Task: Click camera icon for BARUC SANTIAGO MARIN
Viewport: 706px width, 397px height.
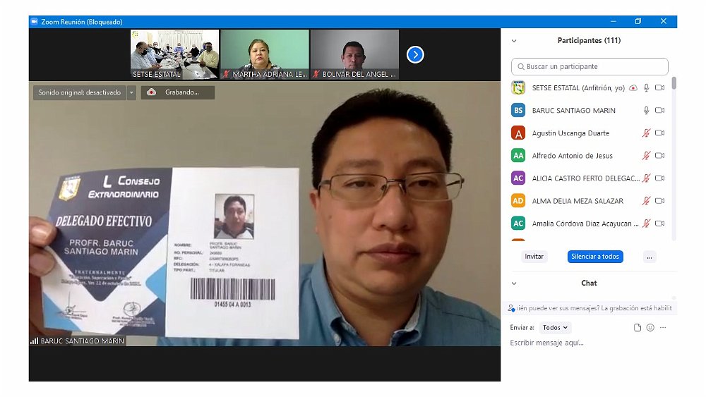Action: [x=659, y=111]
